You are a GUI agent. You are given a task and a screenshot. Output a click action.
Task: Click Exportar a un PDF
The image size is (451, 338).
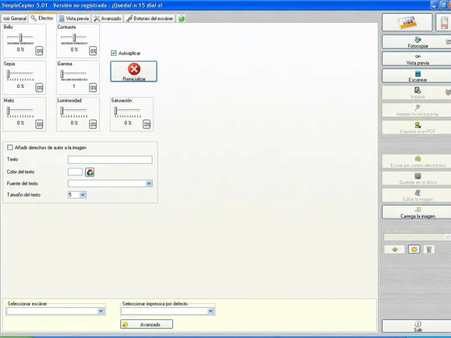[418, 127]
